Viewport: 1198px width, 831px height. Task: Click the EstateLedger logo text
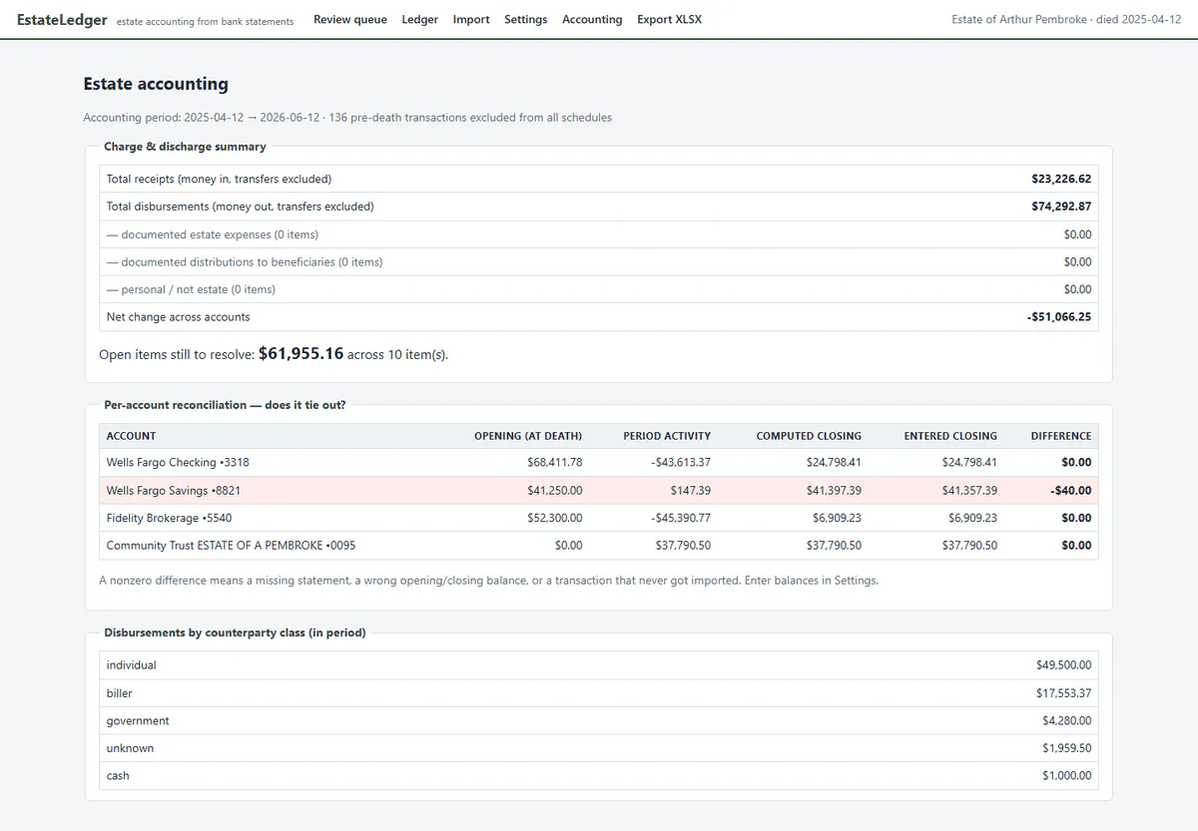click(62, 19)
